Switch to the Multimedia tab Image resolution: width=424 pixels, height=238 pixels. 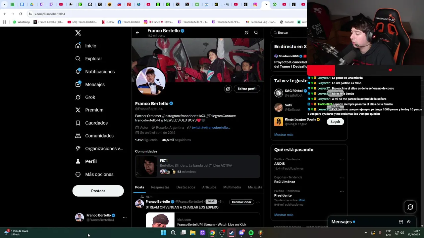pos(232,187)
